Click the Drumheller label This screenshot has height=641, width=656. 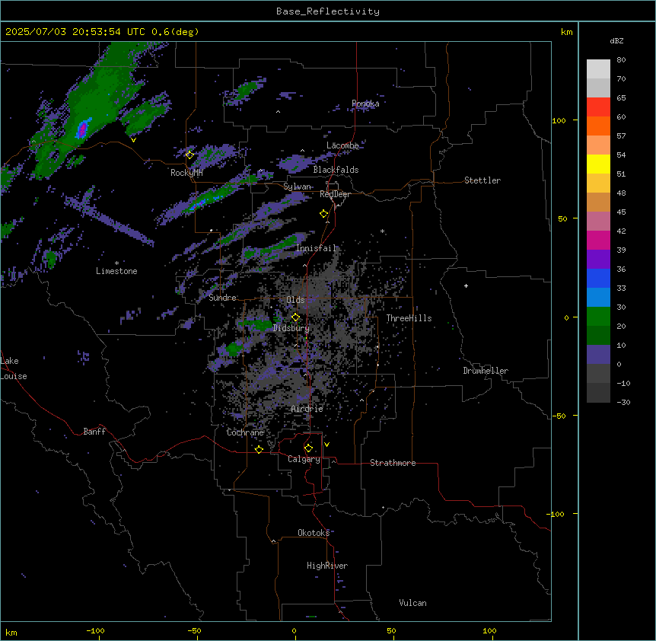click(x=486, y=371)
